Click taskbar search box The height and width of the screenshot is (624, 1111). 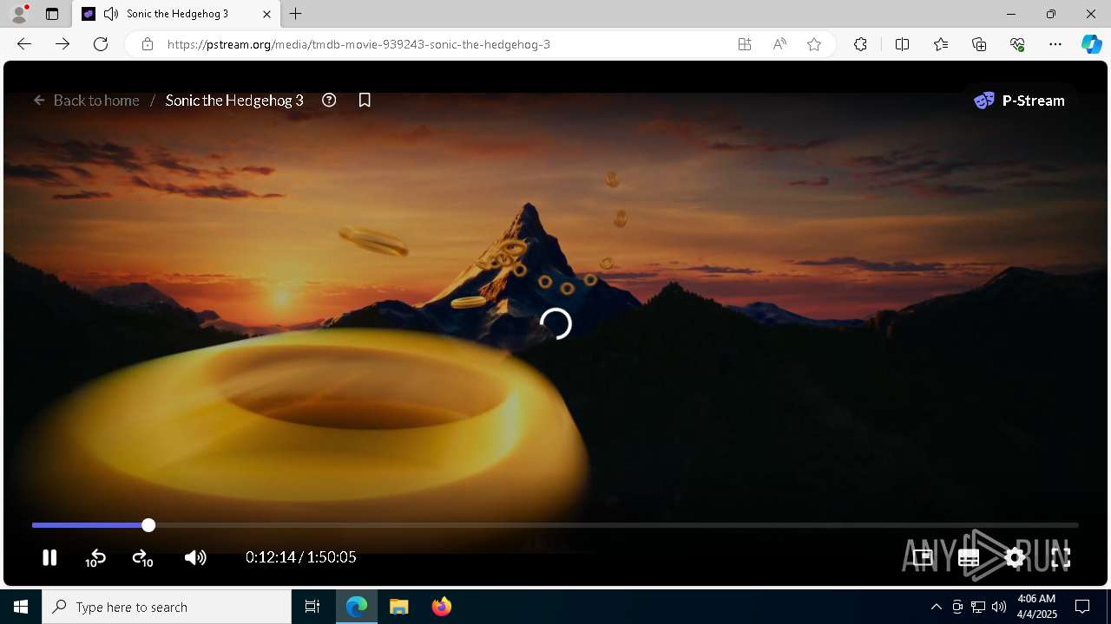tap(167, 607)
